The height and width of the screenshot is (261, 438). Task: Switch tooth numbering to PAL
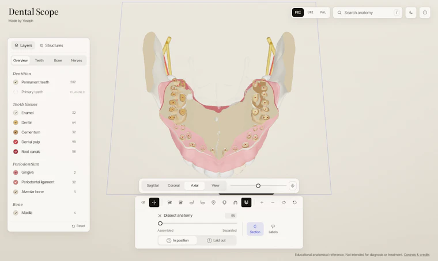tap(323, 13)
